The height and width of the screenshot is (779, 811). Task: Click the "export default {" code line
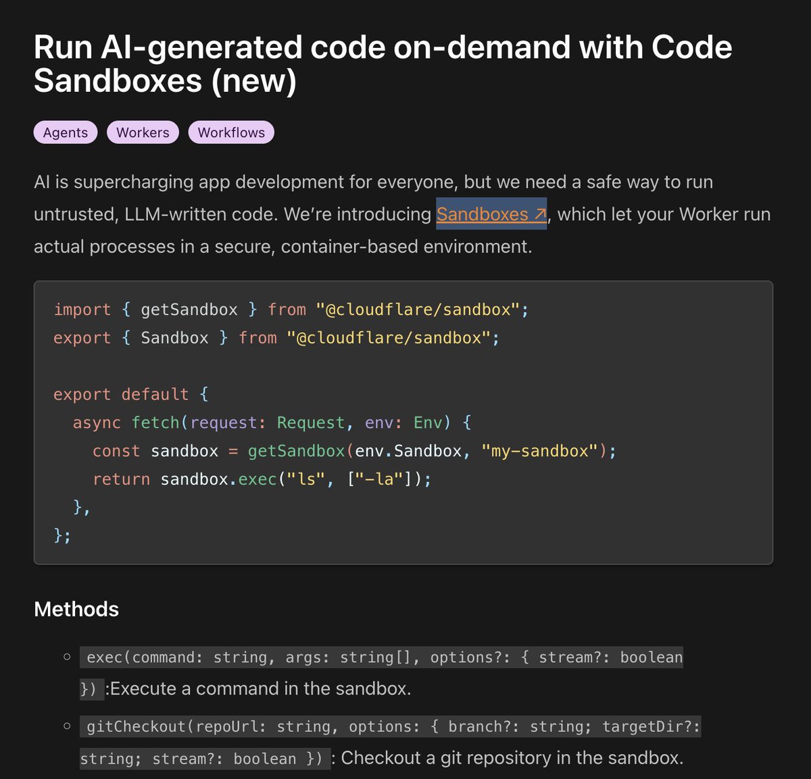131,394
